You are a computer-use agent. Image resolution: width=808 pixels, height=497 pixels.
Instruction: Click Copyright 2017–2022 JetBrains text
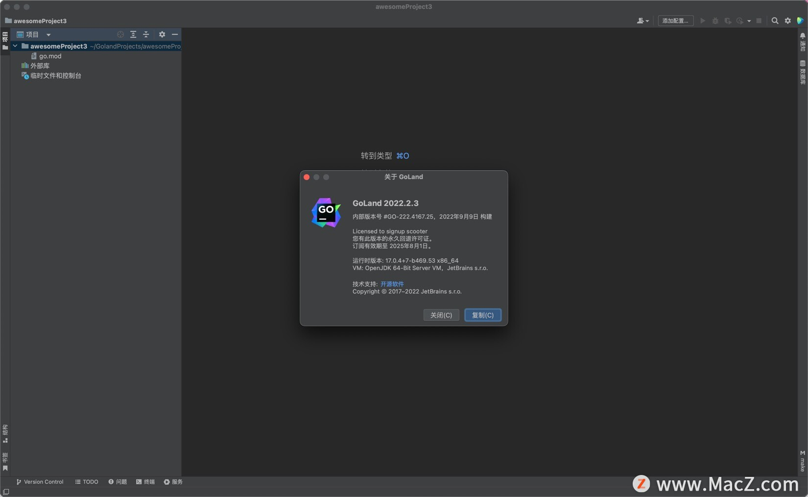tap(407, 292)
